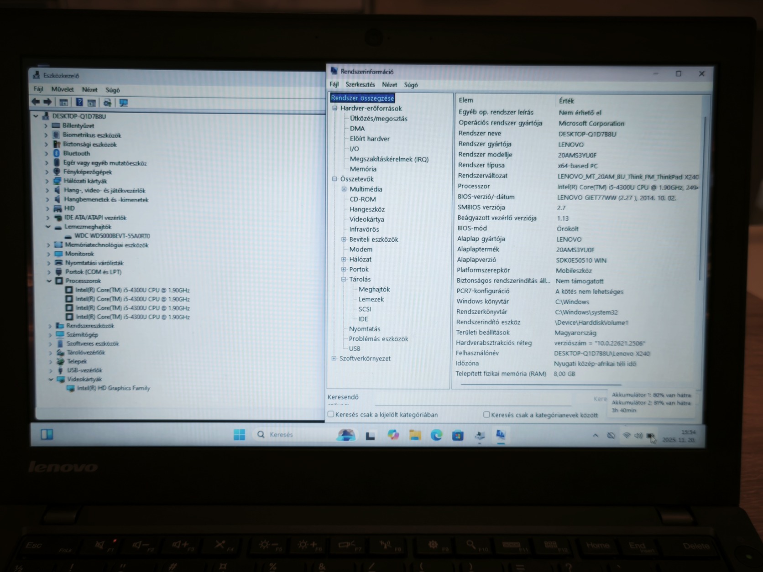The width and height of the screenshot is (763, 572).
Task: Select the Bluetooth icon in the device tree
Action: [56, 153]
